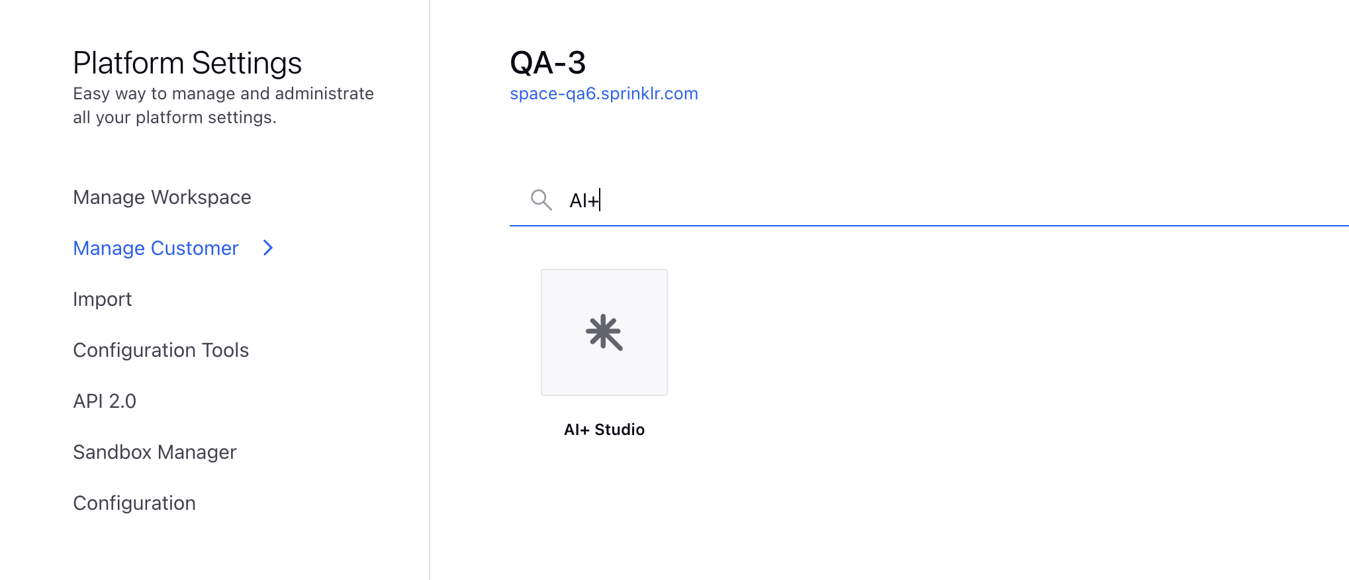Click the QA-3 heading
The width and height of the screenshot is (1349, 580).
[x=548, y=63]
